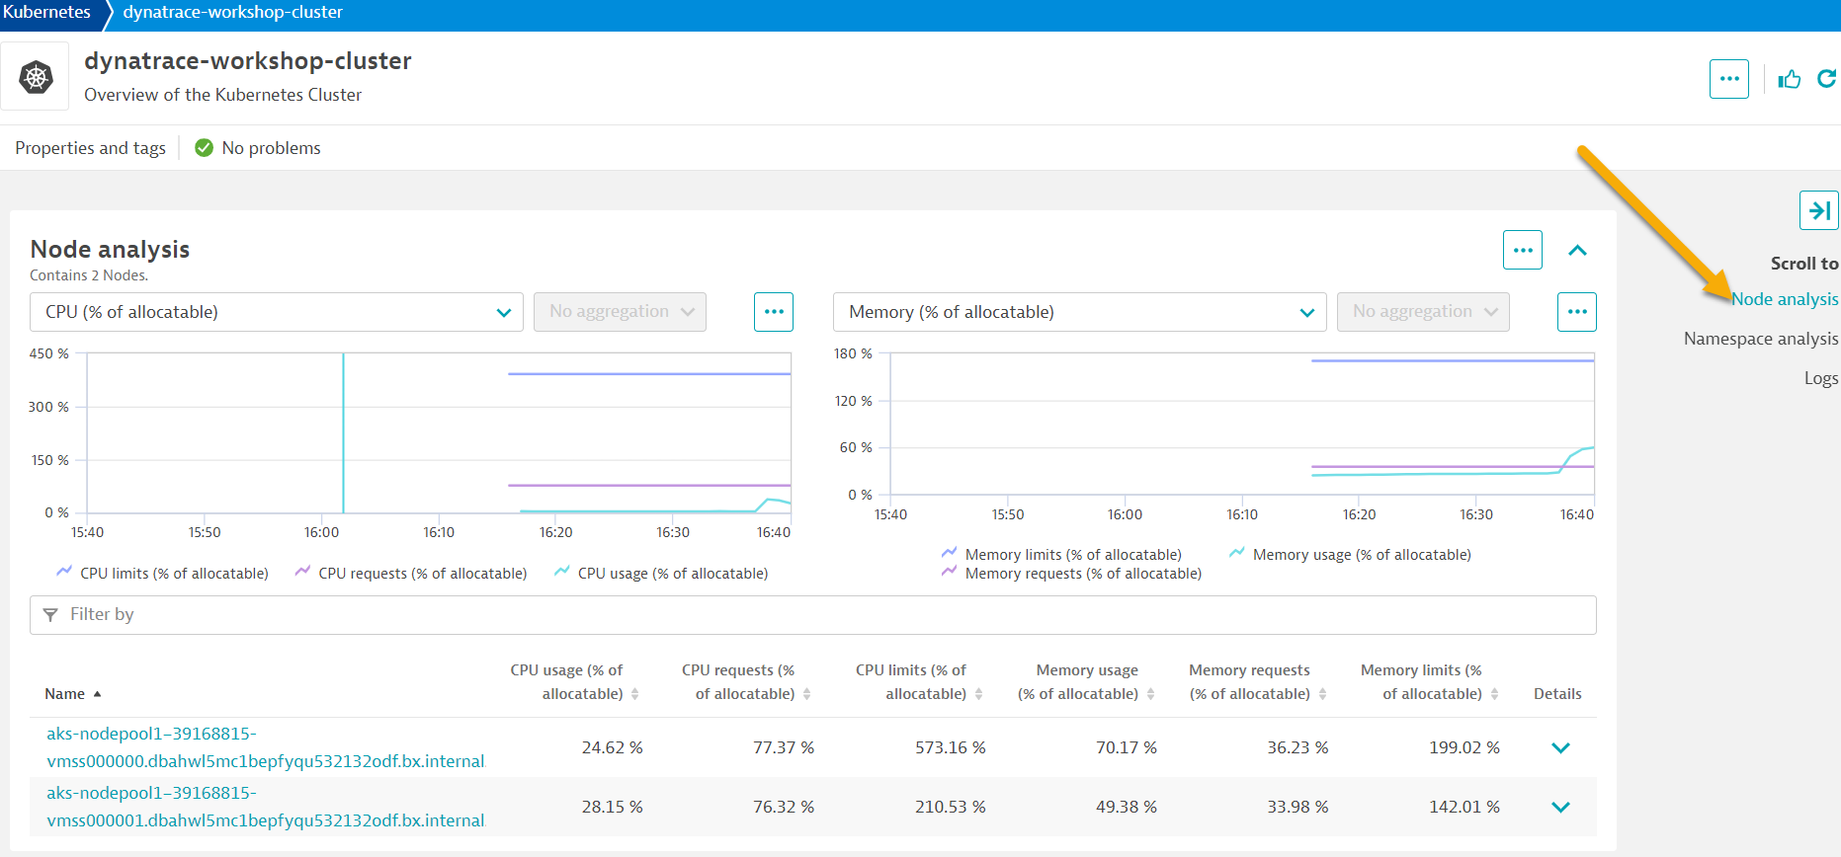Screen dimensions: 1841x857
Task: Open CPU chart more-options menu
Action: click(773, 312)
